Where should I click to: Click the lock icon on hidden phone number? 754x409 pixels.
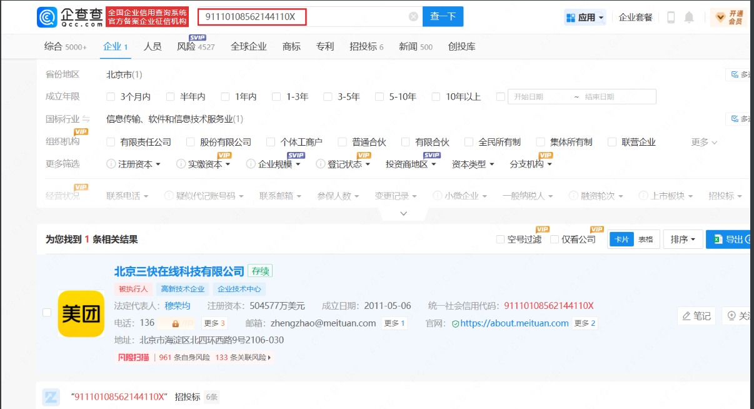[x=176, y=324]
